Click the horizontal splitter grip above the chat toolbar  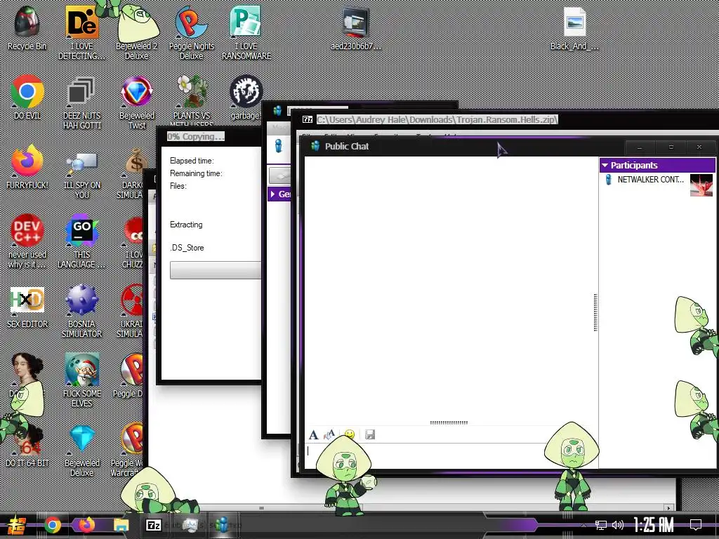[x=449, y=422]
